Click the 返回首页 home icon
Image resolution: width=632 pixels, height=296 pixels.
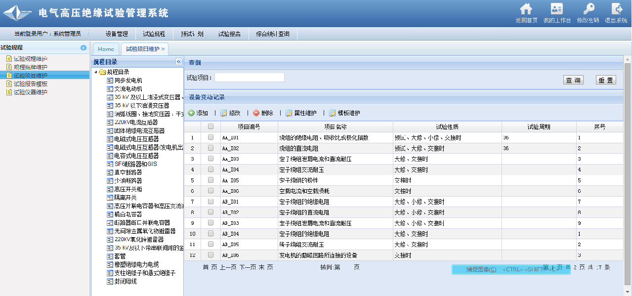point(526,9)
